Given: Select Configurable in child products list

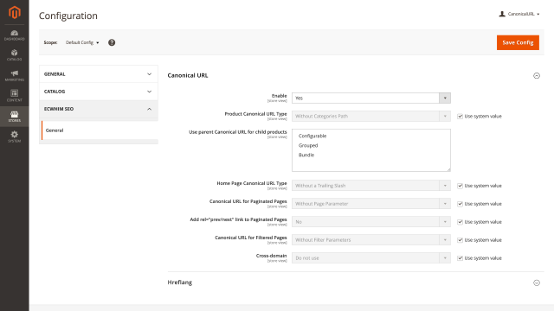Looking at the screenshot, I should tap(312, 136).
